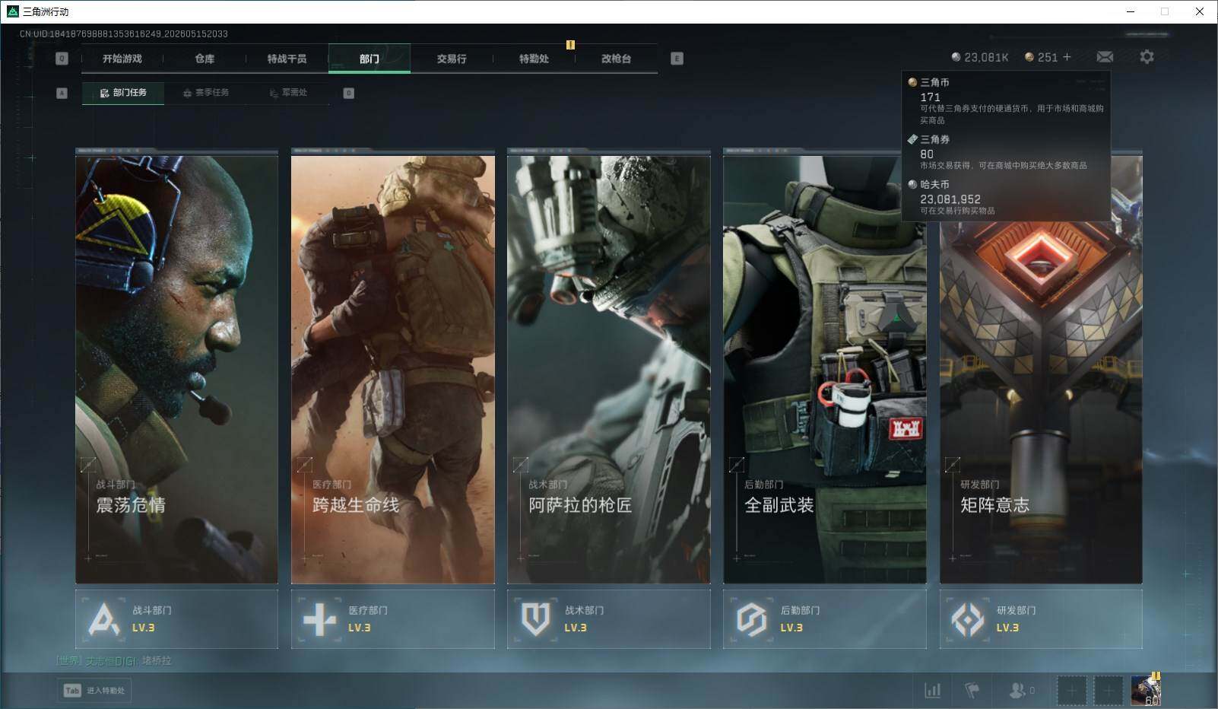
Task: Open the 军需处 sub-tab
Action: pyautogui.click(x=288, y=93)
